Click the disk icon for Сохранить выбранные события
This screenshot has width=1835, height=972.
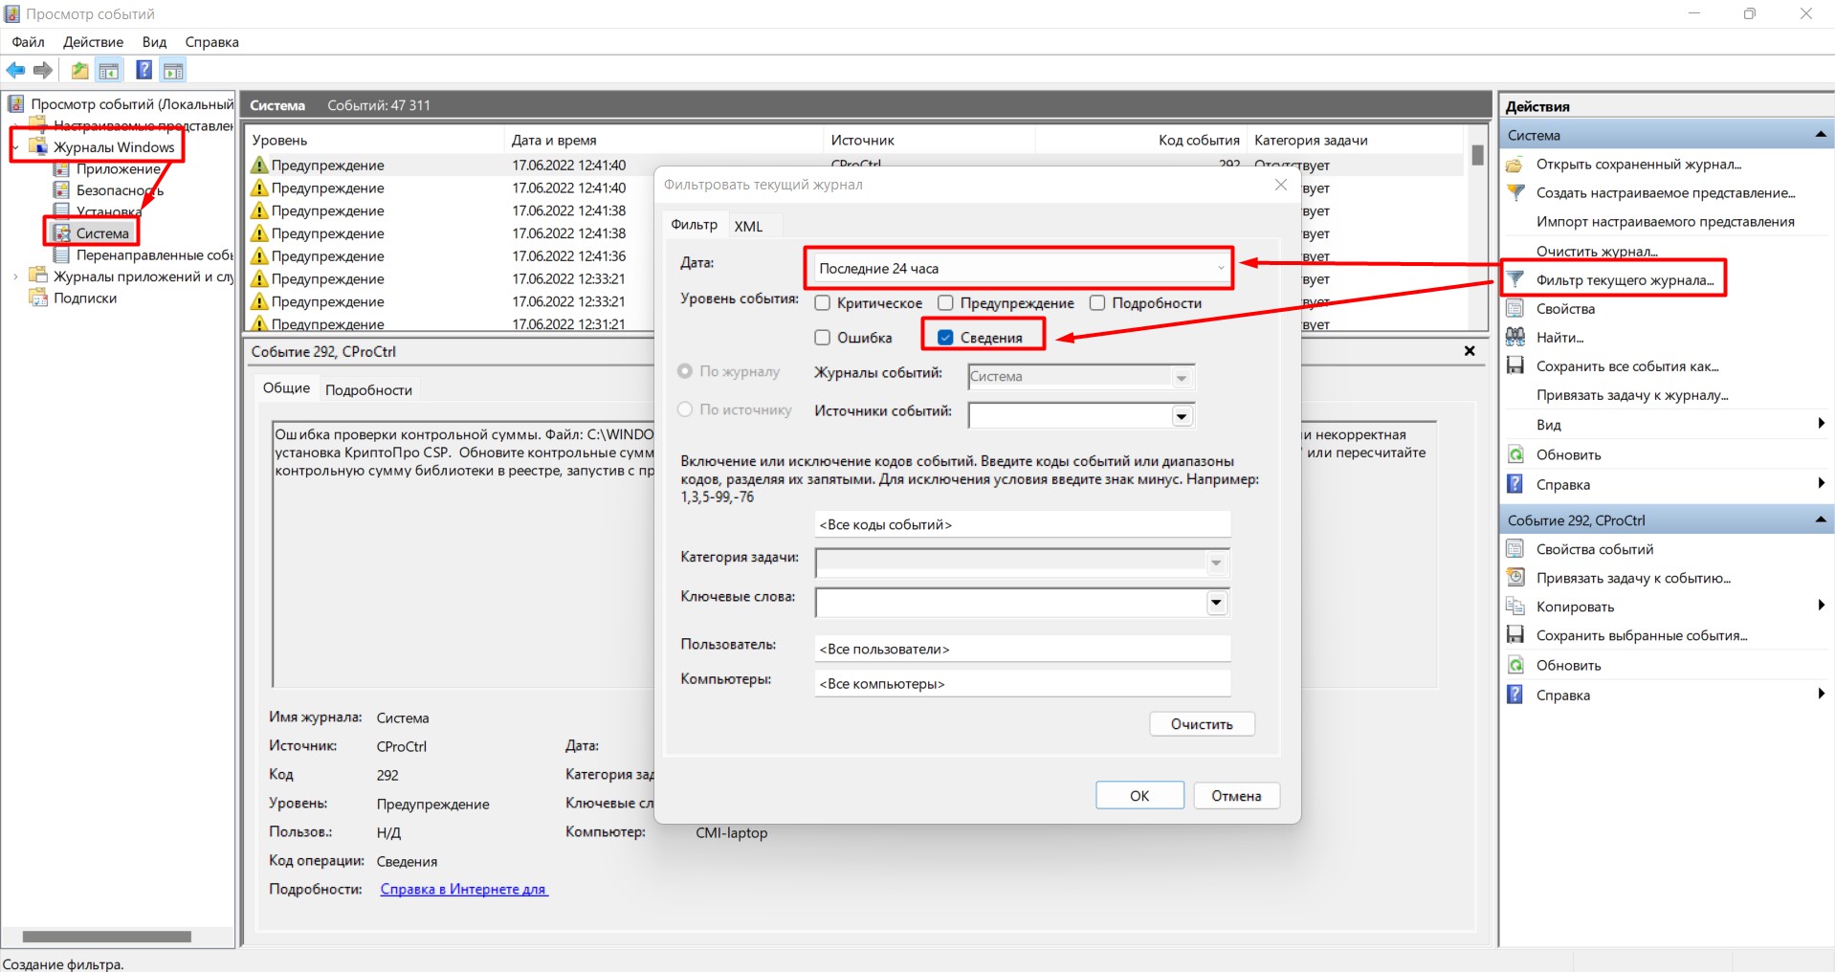click(x=1514, y=634)
